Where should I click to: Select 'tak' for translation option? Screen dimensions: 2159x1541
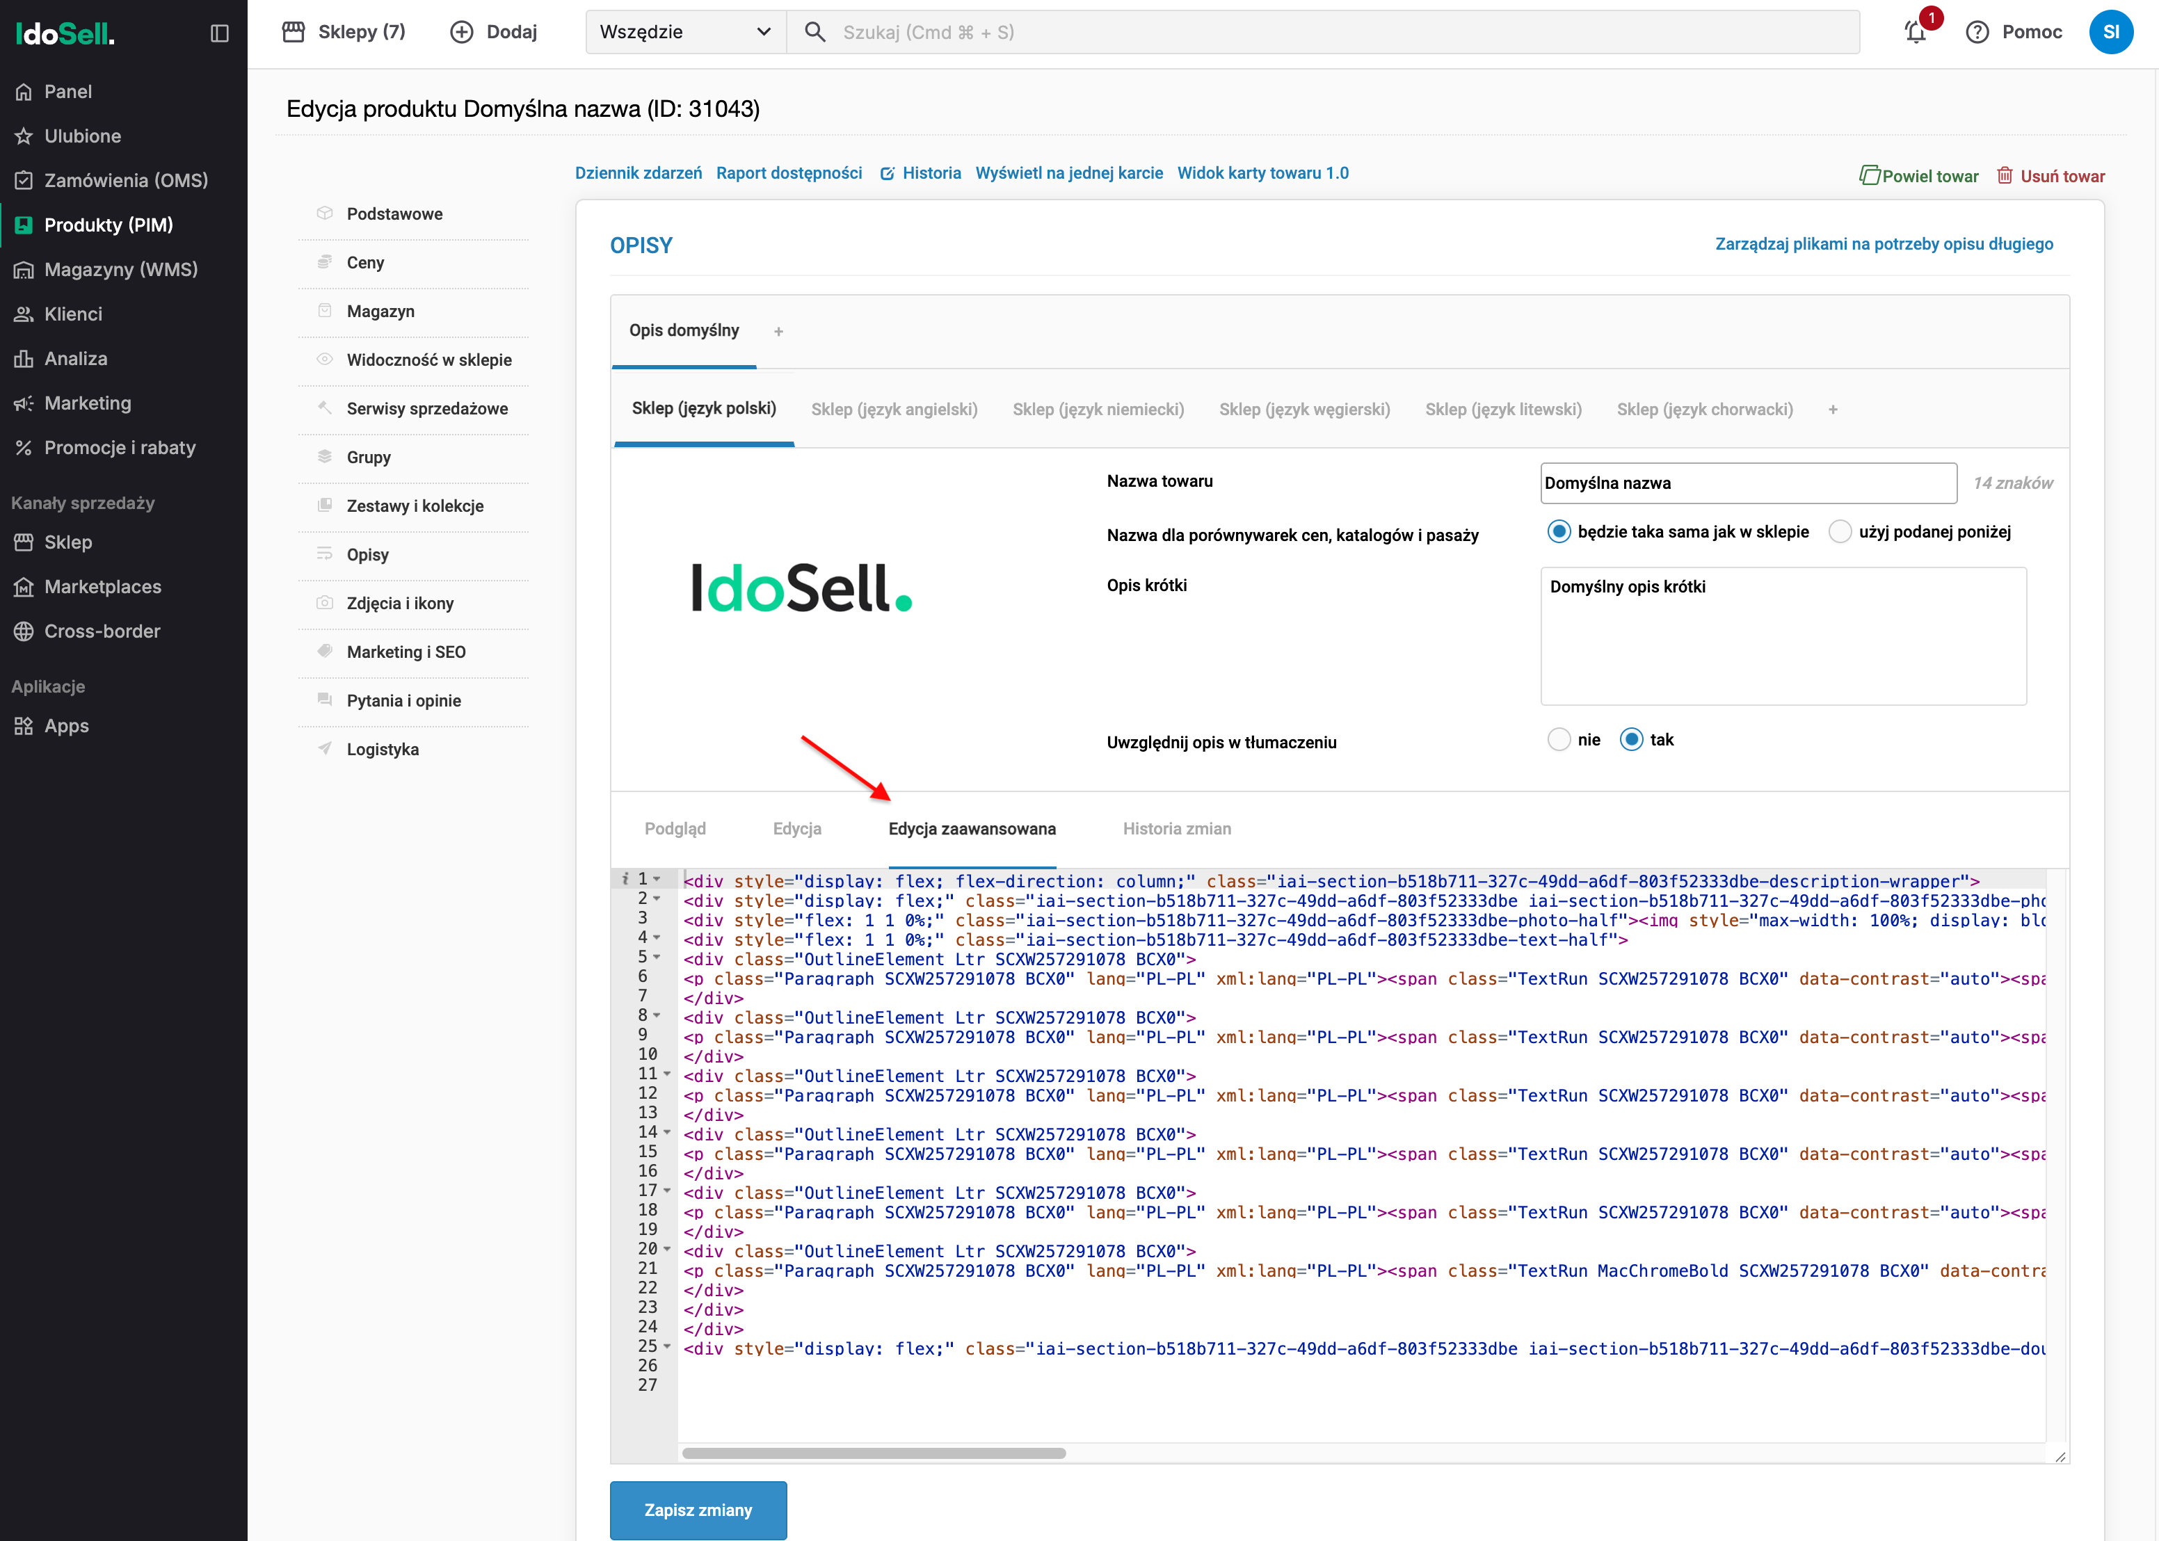[x=1630, y=739]
